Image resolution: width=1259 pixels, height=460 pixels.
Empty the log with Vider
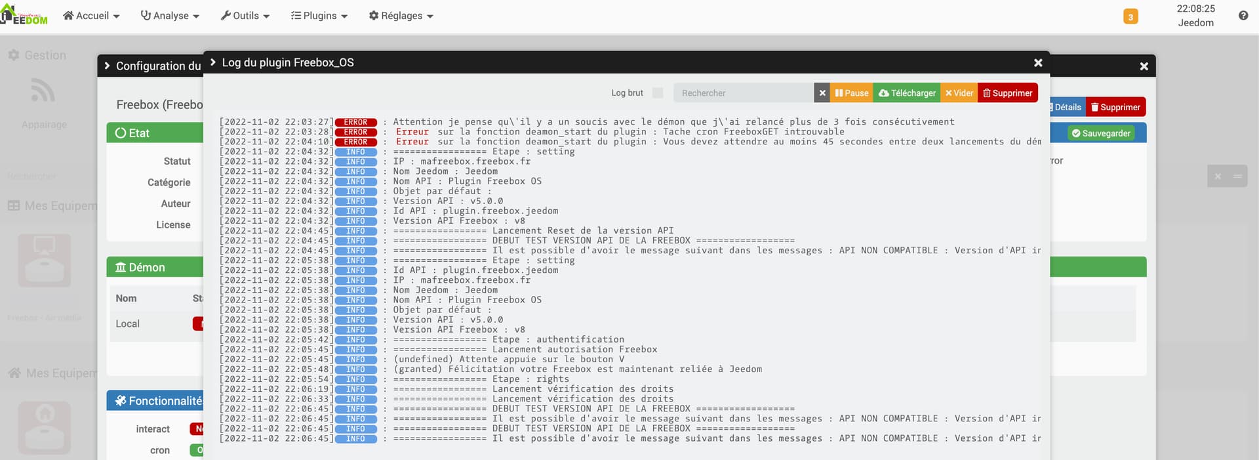coord(959,93)
